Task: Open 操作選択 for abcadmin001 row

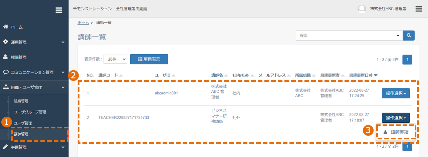Action: click(396, 93)
